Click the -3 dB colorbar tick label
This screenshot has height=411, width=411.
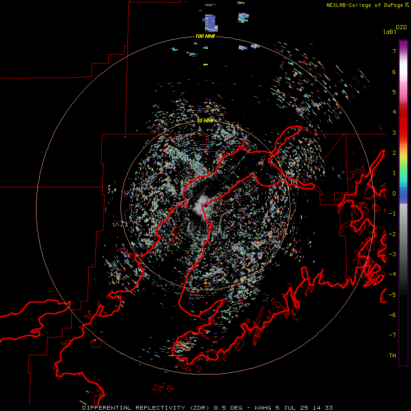coord(392,254)
